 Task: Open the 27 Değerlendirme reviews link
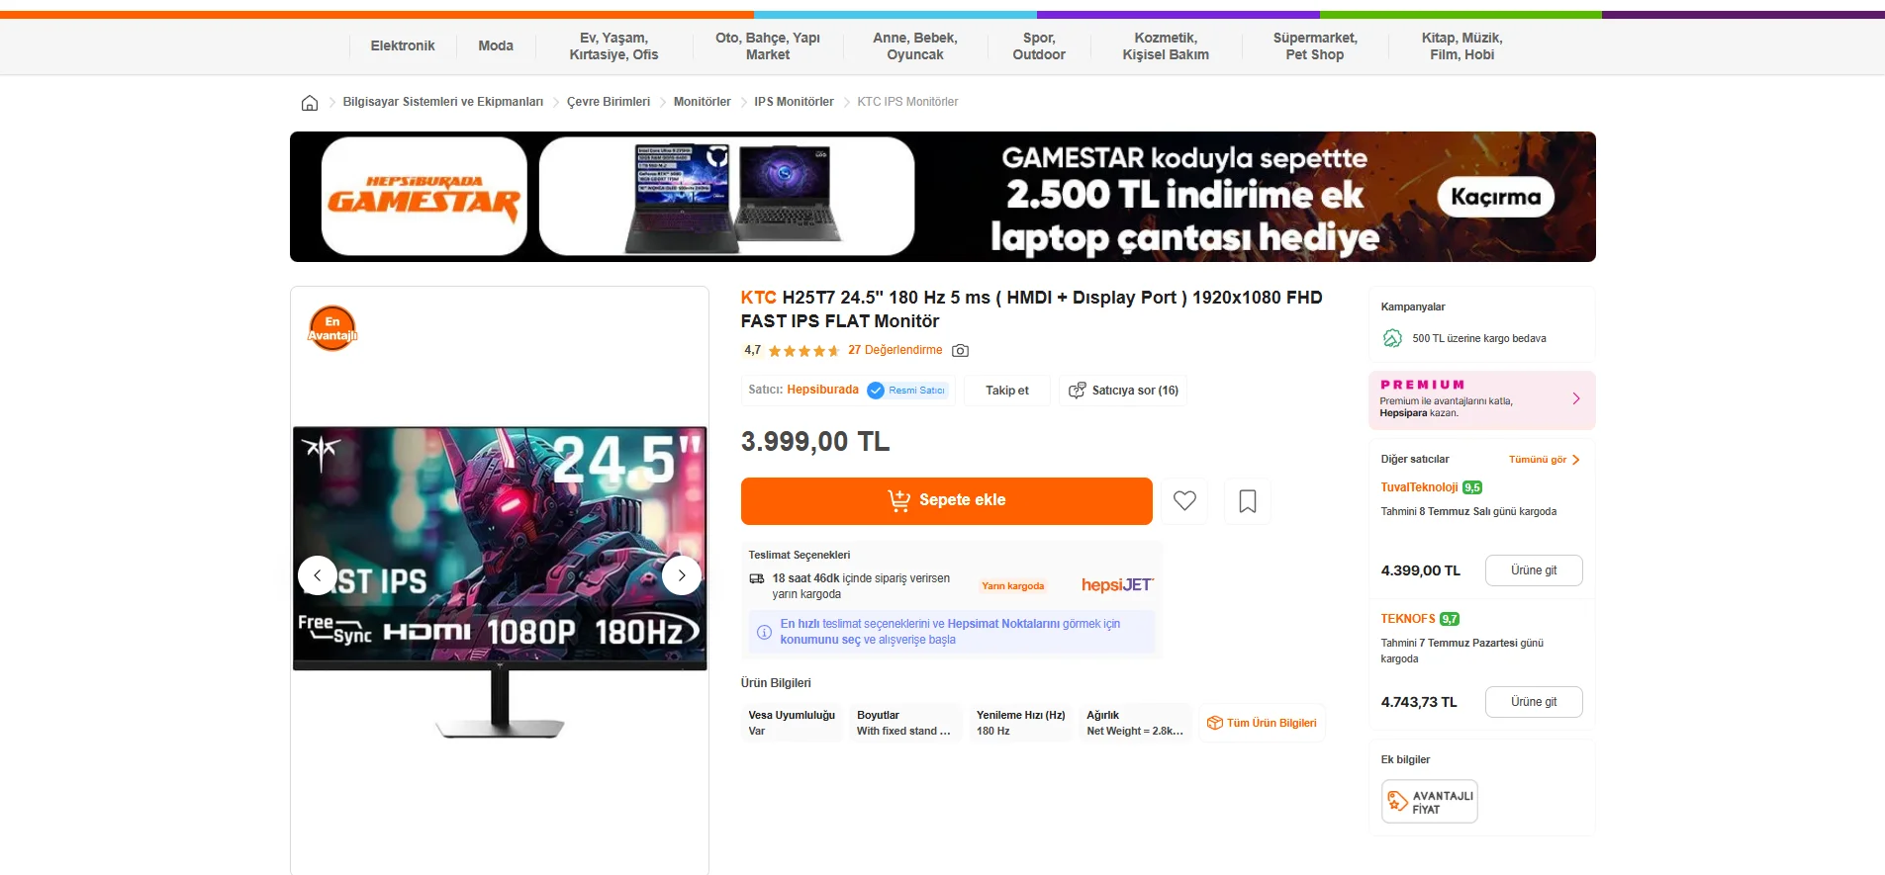tap(895, 350)
